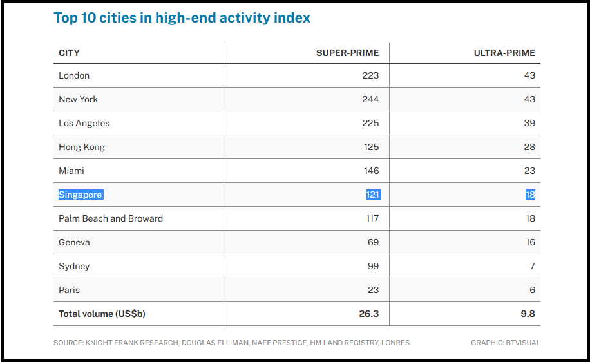Click the table title heading text

pyautogui.click(x=182, y=18)
